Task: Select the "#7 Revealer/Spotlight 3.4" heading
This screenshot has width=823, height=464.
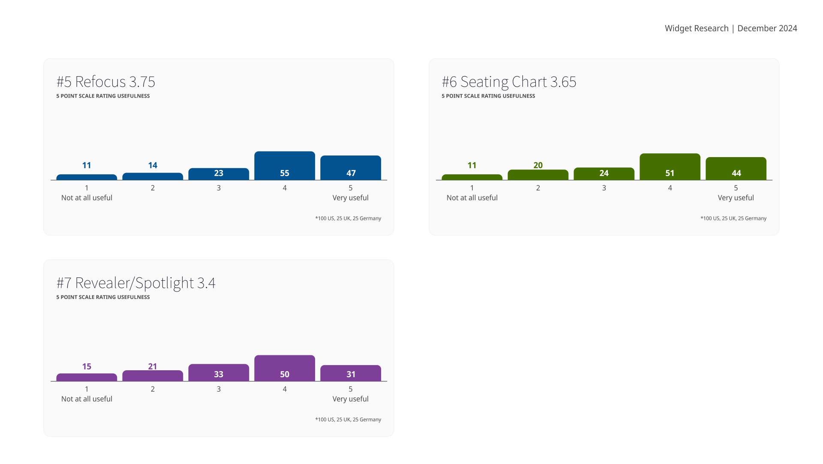Action: coord(136,283)
